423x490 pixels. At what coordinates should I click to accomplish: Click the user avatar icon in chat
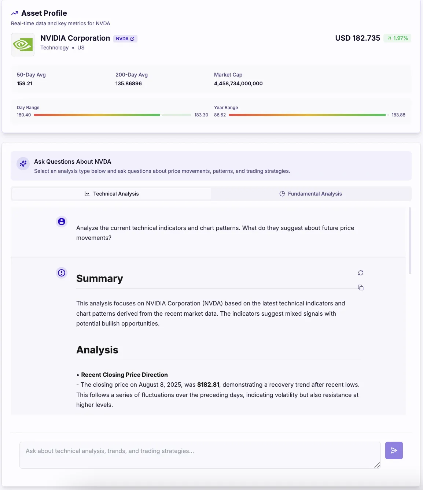pyautogui.click(x=62, y=222)
